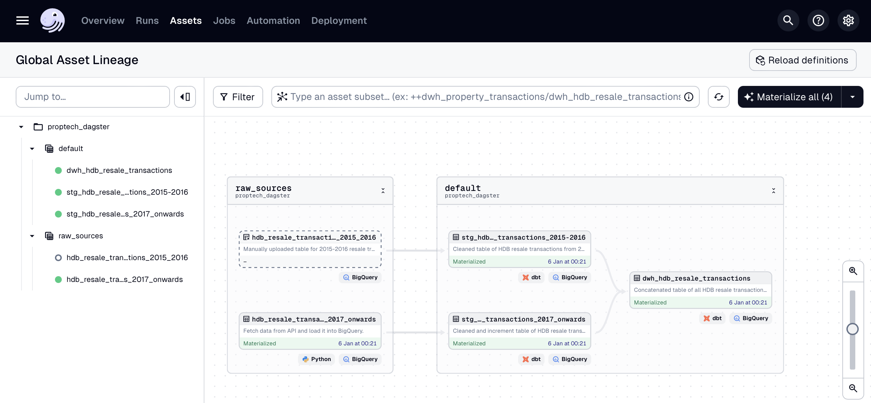This screenshot has height=403, width=871.
Task: Select the stg_hdb…_transactions_2015-2016 graph node
Action: click(x=519, y=249)
